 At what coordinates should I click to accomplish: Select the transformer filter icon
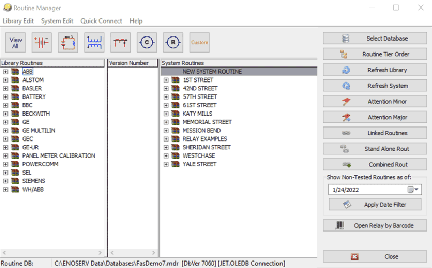94,43
